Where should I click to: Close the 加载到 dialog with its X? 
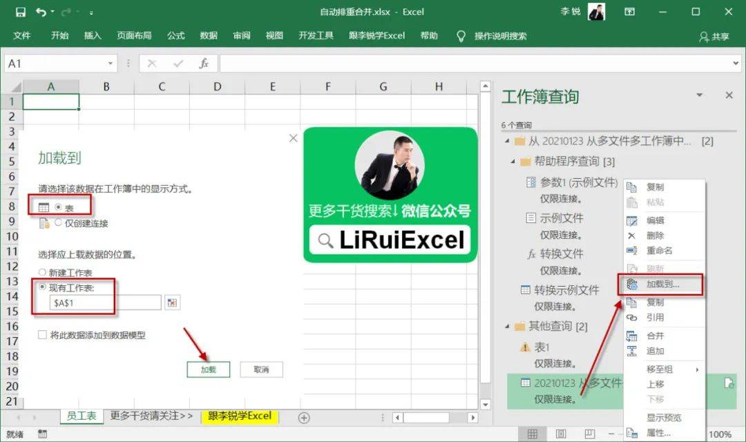pyautogui.click(x=293, y=138)
